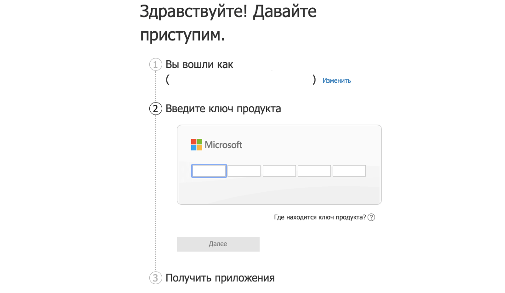
Task: Select step circle numbered 3
Action: click(155, 278)
